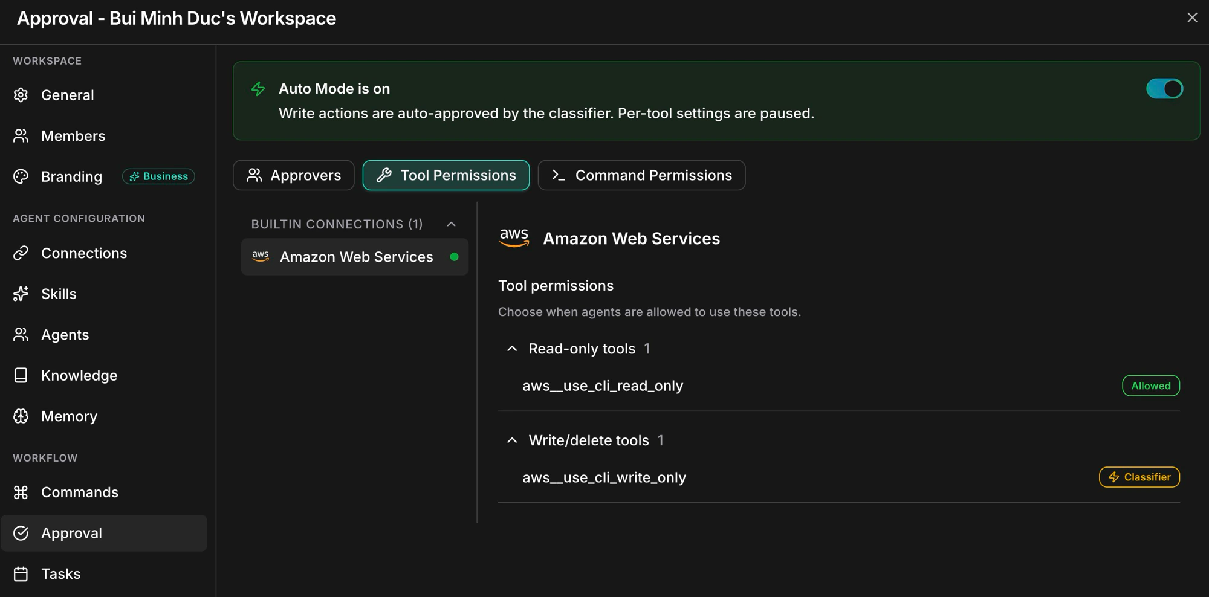This screenshot has width=1209, height=597.
Task: Open the Commands workflow page
Action: [104, 492]
